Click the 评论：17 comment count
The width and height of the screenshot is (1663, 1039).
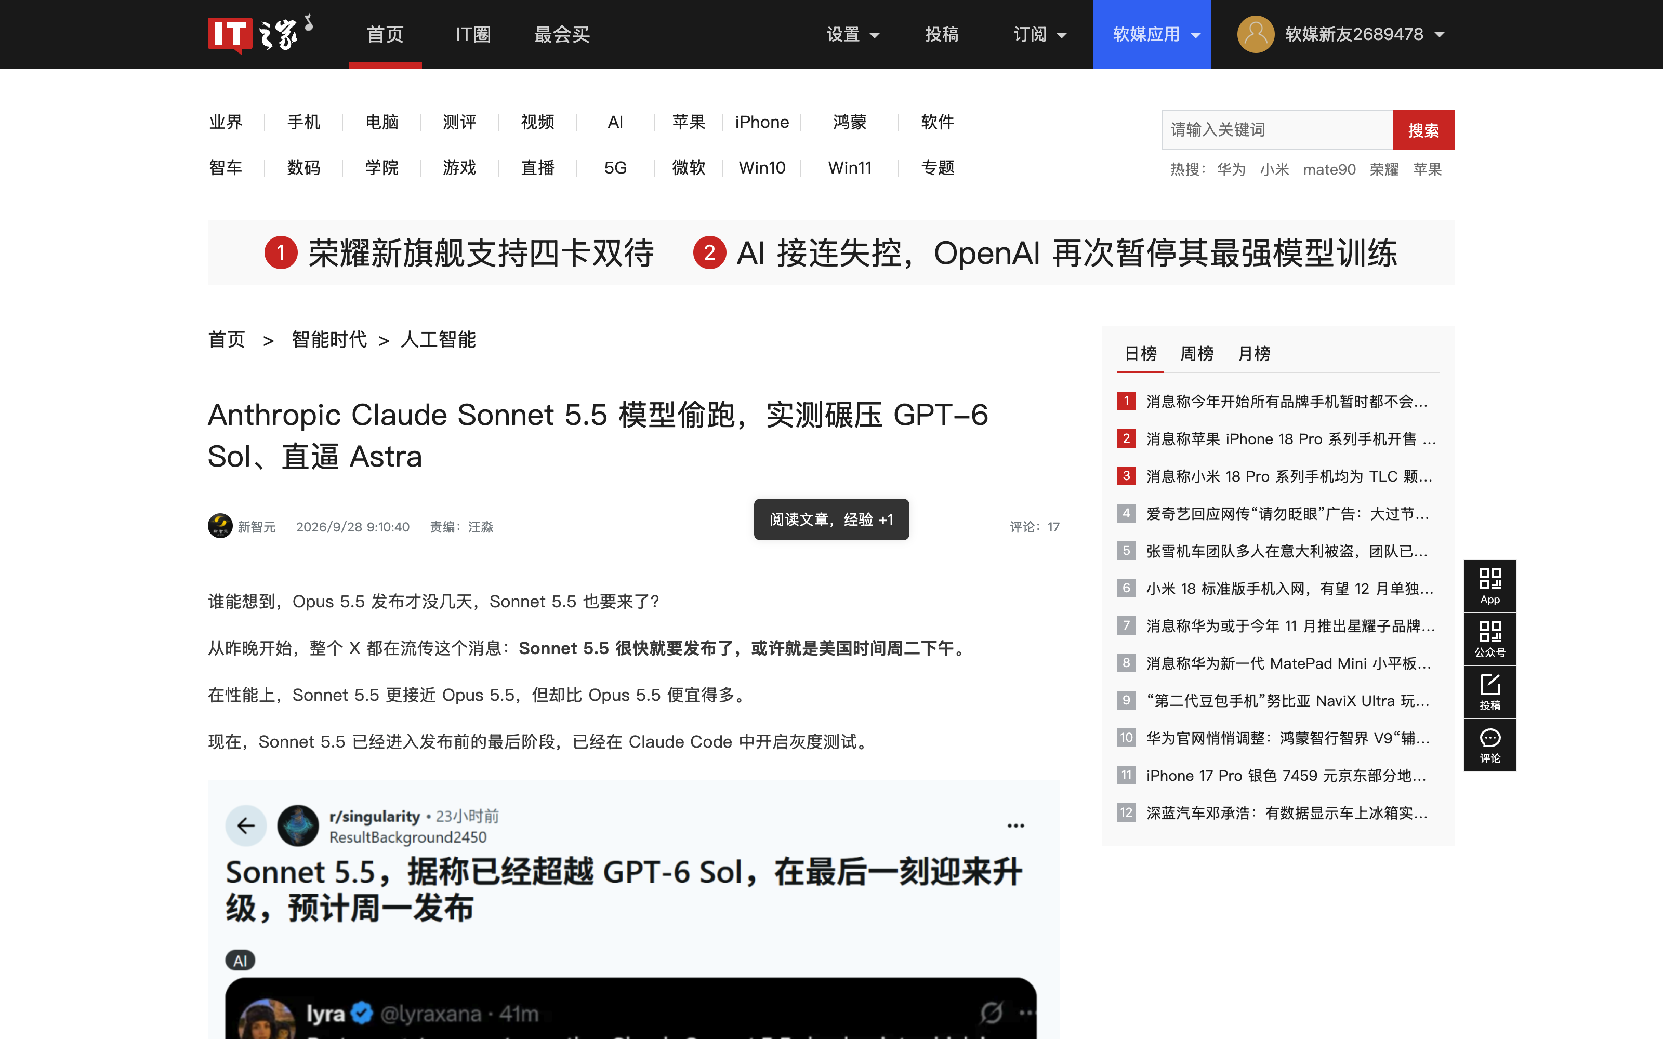click(1034, 527)
